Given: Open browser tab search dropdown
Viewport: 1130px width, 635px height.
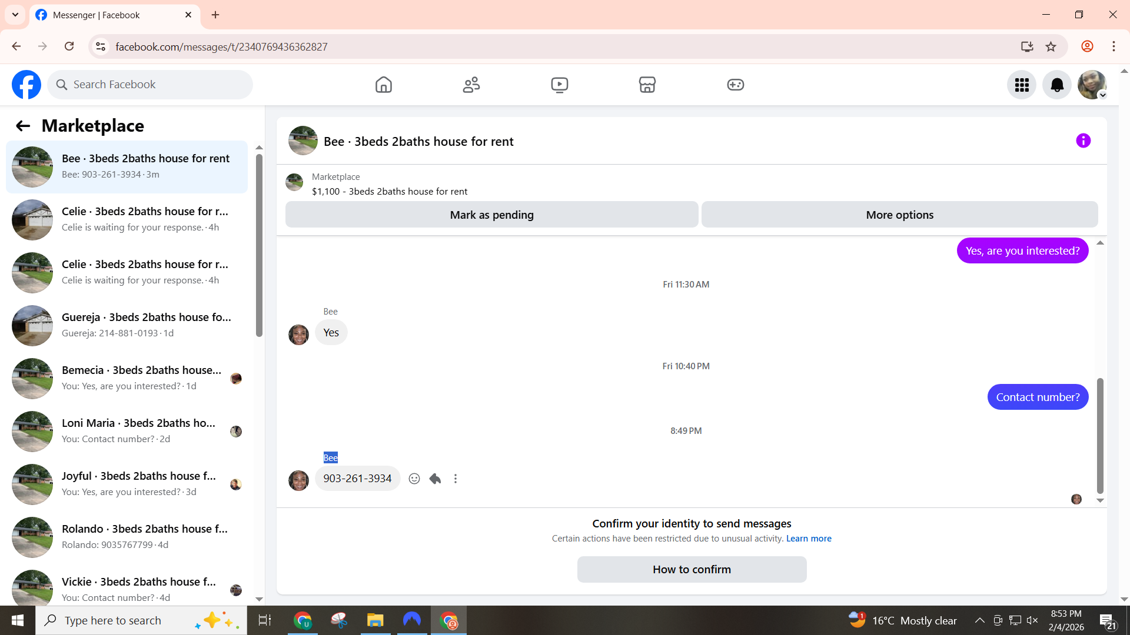Looking at the screenshot, I should 15,15.
